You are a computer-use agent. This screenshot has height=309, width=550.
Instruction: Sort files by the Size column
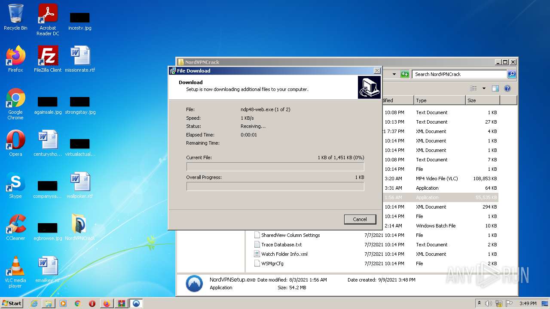pos(483,100)
